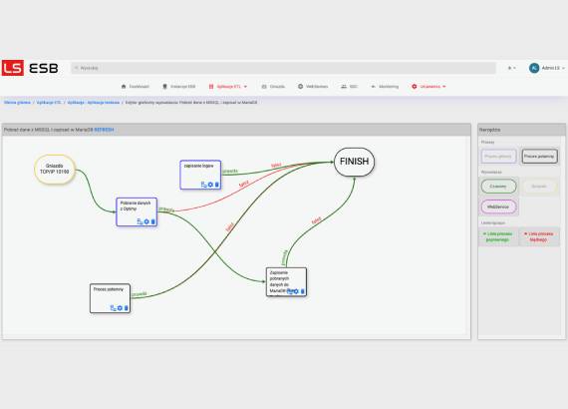568x409 pixels.
Task: Open the WebServices menu item
Action: click(313, 87)
